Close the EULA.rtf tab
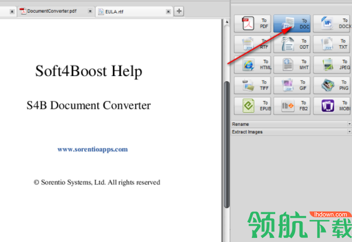The image size is (352, 242). click(168, 12)
